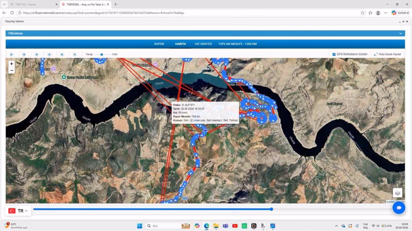Click the play button in playback toolbar
Screen dimensions: 412x231
click(37, 54)
